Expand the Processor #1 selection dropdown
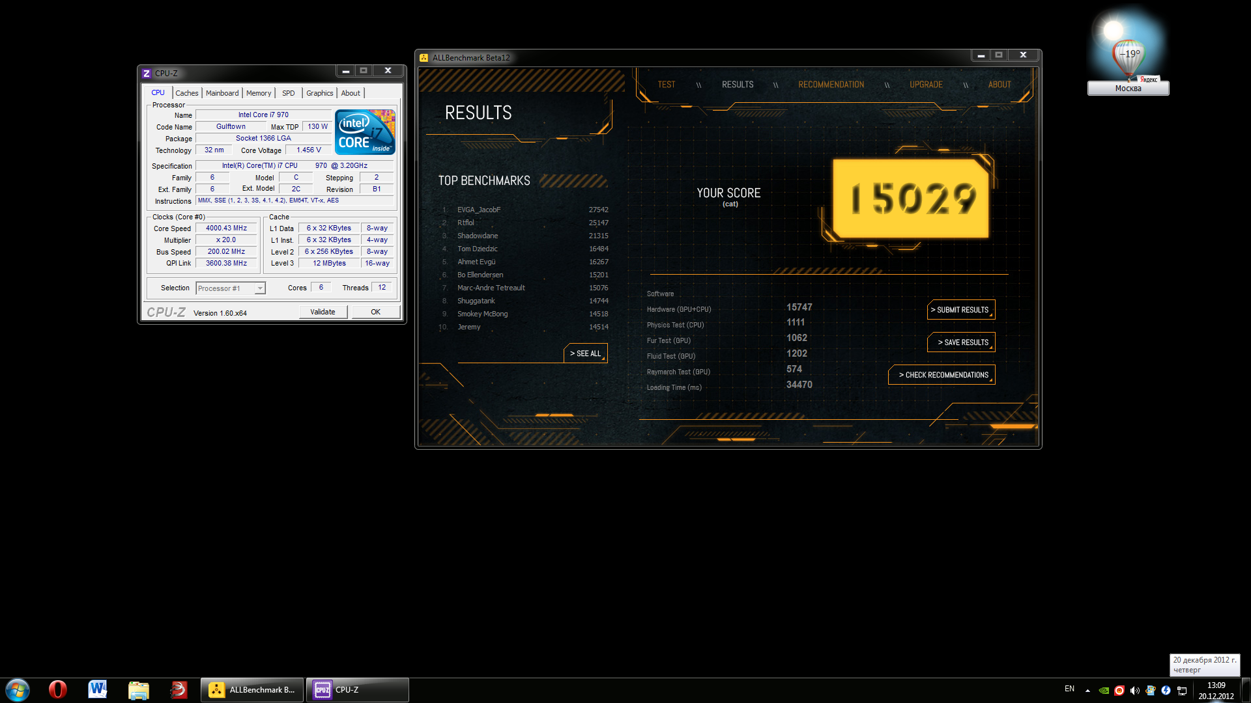This screenshot has height=703, width=1251. 260,288
